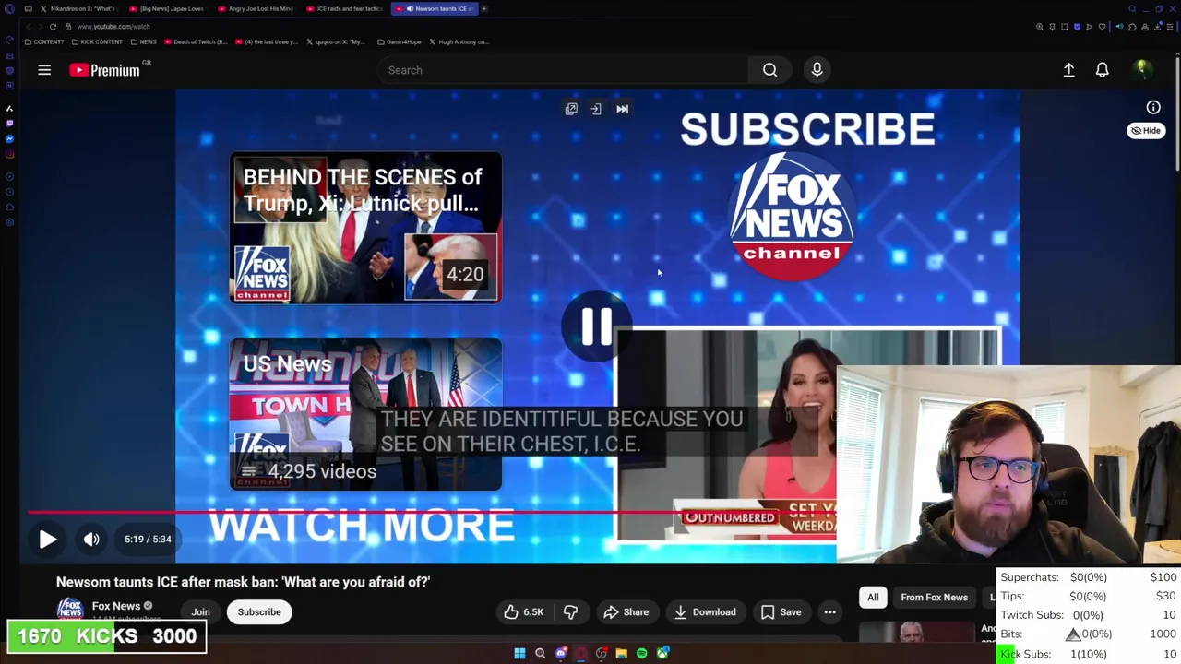Switch to ICE raids and fear tactics tab
The width and height of the screenshot is (1181, 664).
(x=343, y=8)
